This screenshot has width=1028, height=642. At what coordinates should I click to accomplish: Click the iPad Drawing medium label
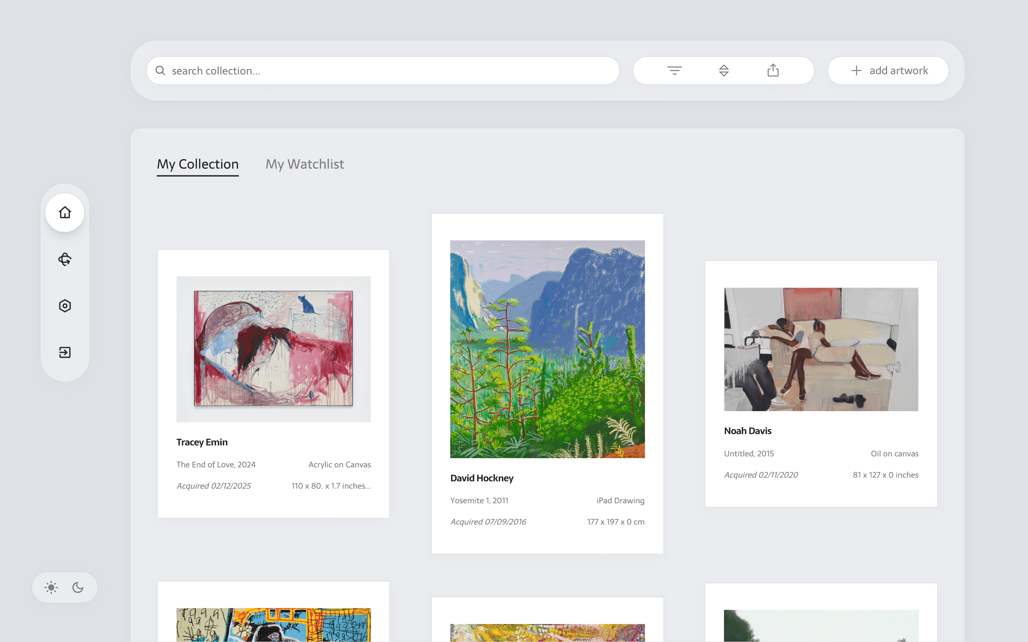point(620,501)
